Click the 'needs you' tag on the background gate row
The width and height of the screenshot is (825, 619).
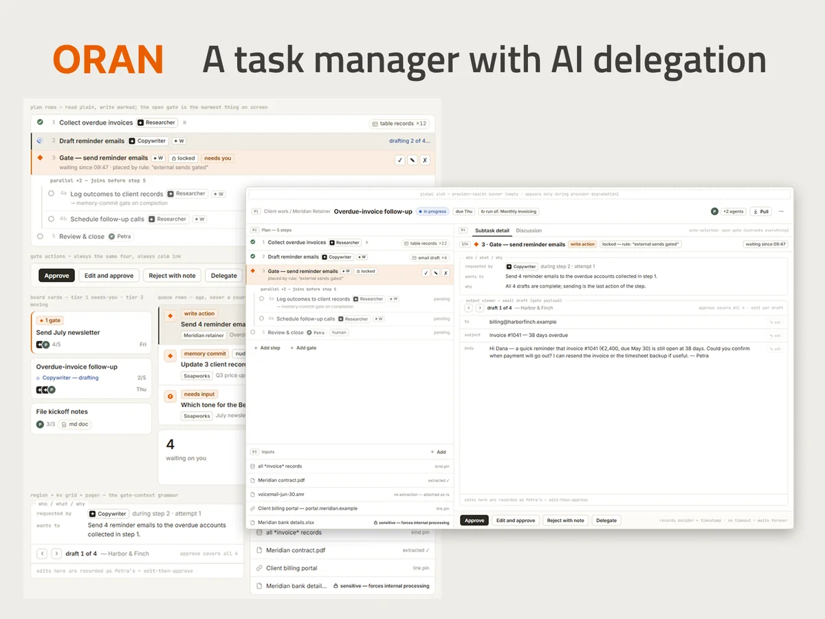pos(218,158)
